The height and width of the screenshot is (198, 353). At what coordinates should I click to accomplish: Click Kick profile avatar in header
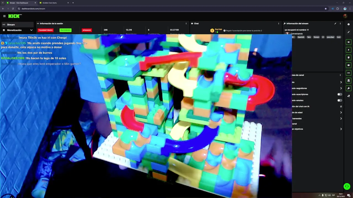click(x=345, y=16)
